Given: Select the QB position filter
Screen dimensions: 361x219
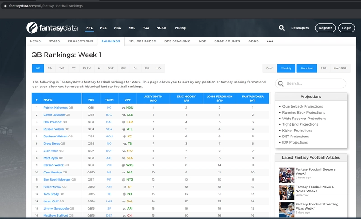Looking at the screenshot, I should pos(38,68).
